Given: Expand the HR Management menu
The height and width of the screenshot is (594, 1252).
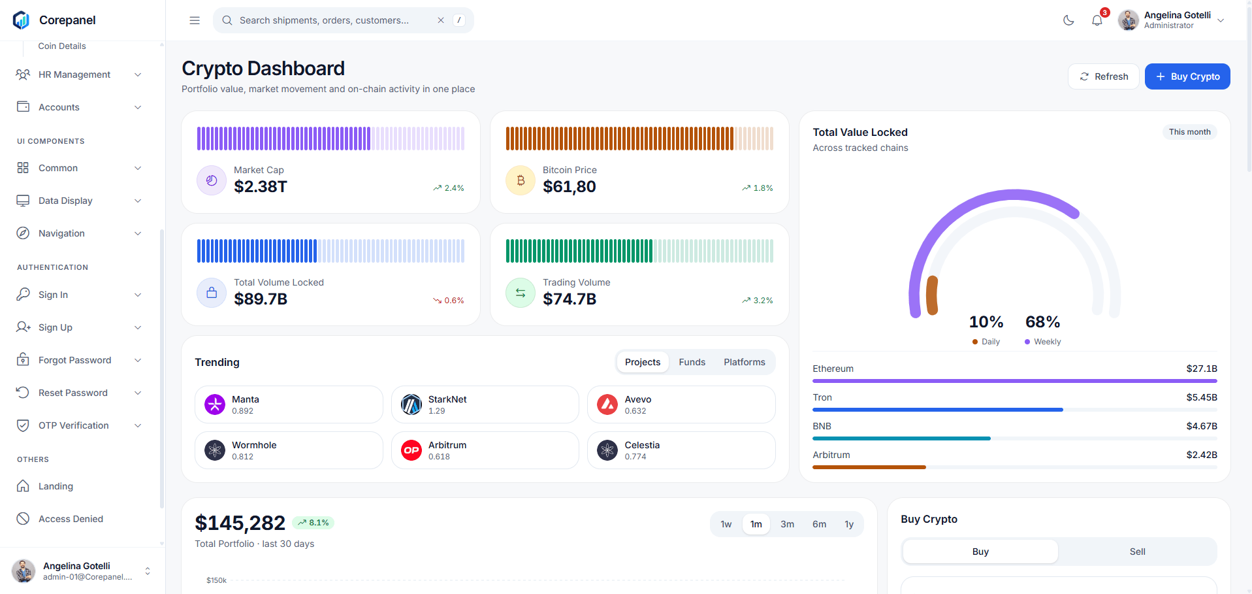Looking at the screenshot, I should 79,74.
